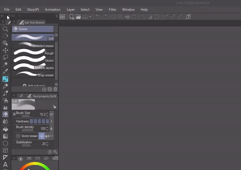Click the Invert selected area icon

150,16
